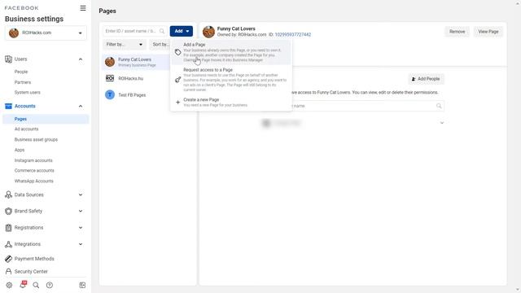Viewport: 521px width, 293px height.
Task: Open WhatsApp Accounts in sidebar
Action: pyautogui.click(x=33, y=181)
